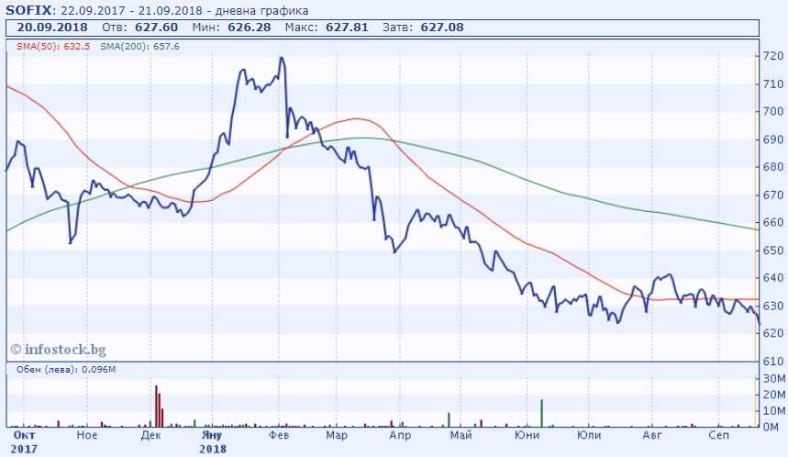788x457 pixels.
Task: Click the SMA(50): 632.5 legend label
Action: [x=53, y=46]
